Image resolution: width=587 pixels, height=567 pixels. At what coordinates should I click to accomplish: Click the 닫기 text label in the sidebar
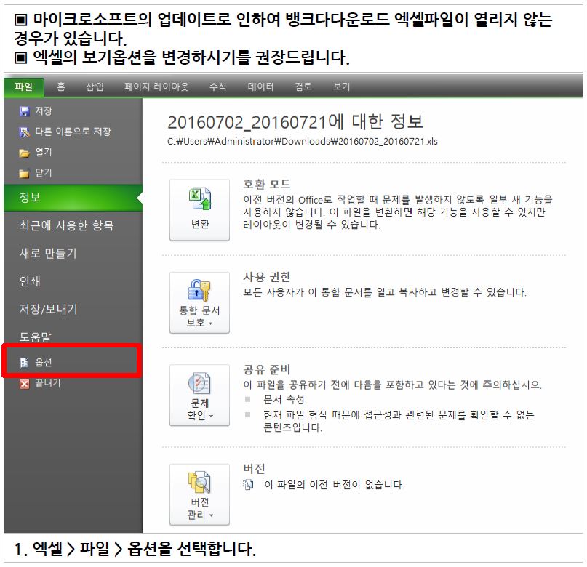pos(44,173)
